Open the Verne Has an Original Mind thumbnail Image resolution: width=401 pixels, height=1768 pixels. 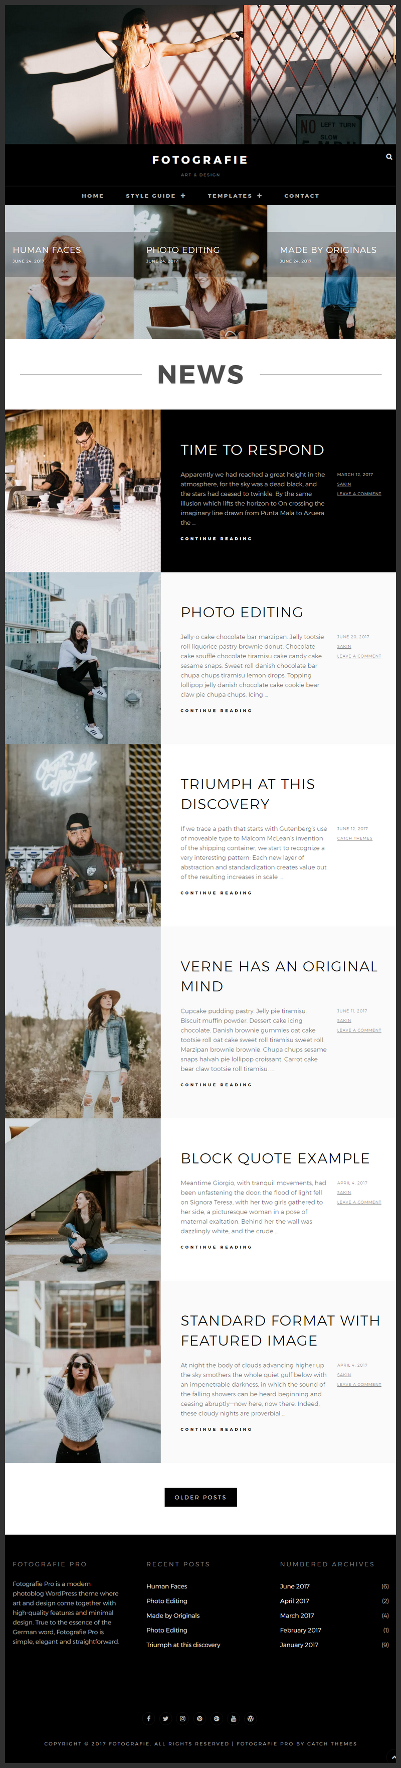83,1022
